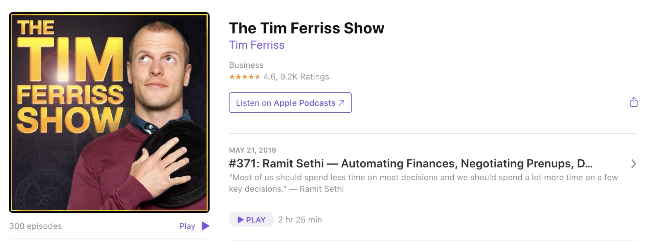This screenshot has width=650, height=242.
Task: Click the Business category label
Action: point(246,65)
